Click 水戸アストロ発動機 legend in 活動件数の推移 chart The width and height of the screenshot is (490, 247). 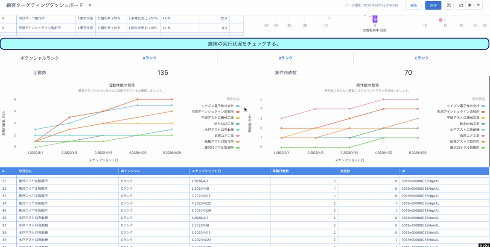point(222,129)
